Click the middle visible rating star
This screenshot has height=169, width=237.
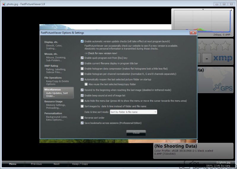[214, 46]
